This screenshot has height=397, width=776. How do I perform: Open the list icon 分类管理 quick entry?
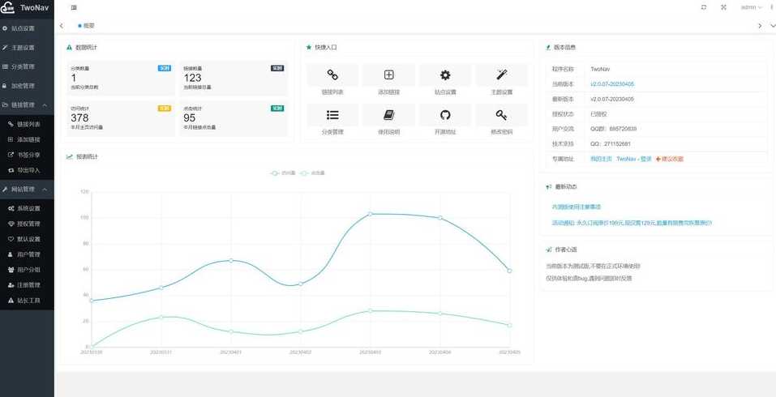pos(332,121)
